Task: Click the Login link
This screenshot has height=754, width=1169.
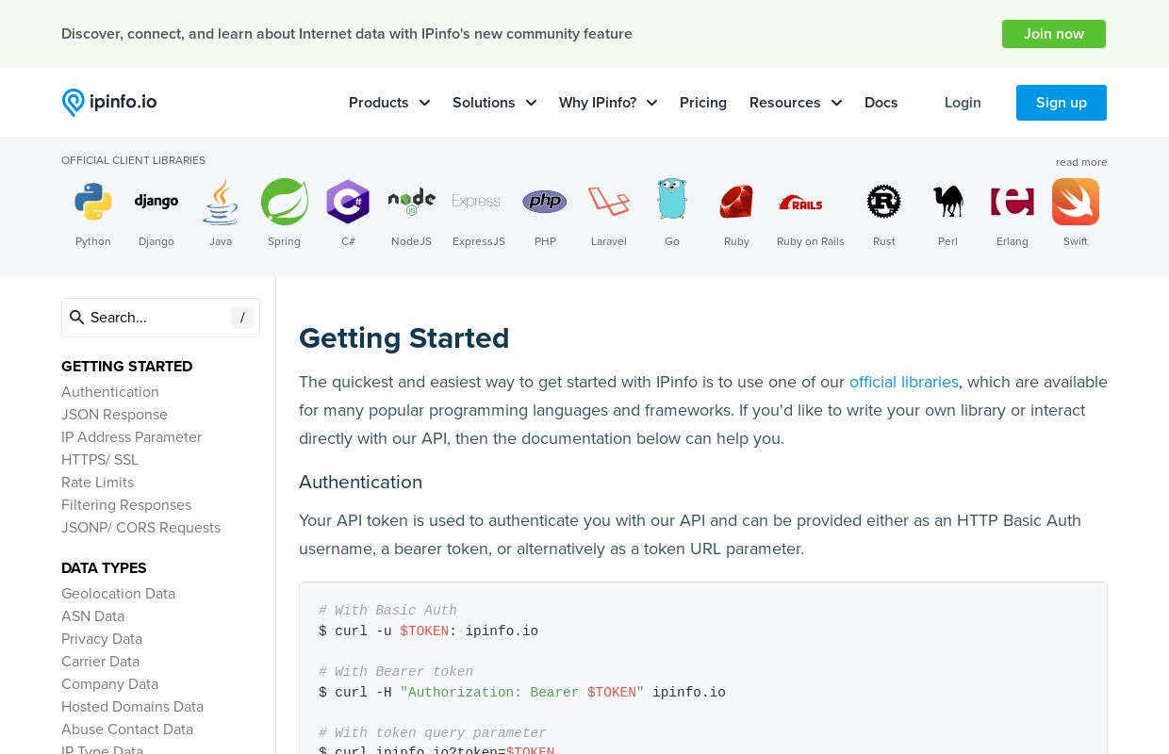Action: [x=963, y=103]
